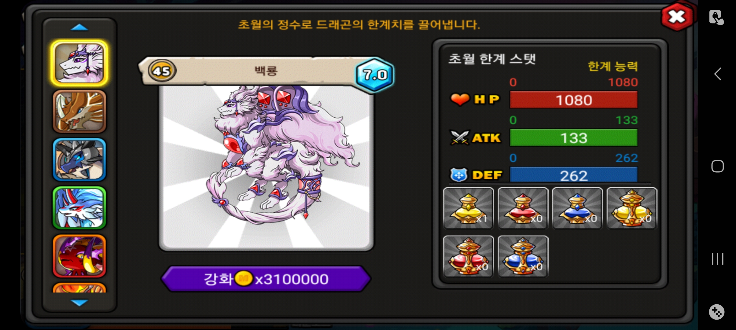Open the gamepad icon in side bar
736x330 pixels.
coord(716,312)
